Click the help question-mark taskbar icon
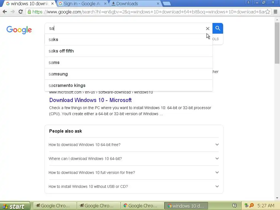The width and height of the screenshot is (280, 210). click(x=235, y=206)
